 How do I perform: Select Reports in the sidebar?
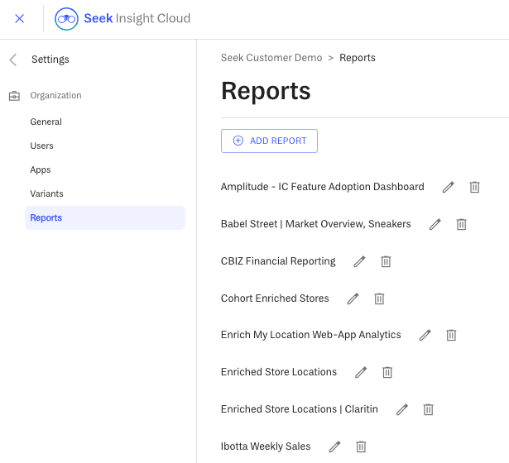[x=105, y=217]
